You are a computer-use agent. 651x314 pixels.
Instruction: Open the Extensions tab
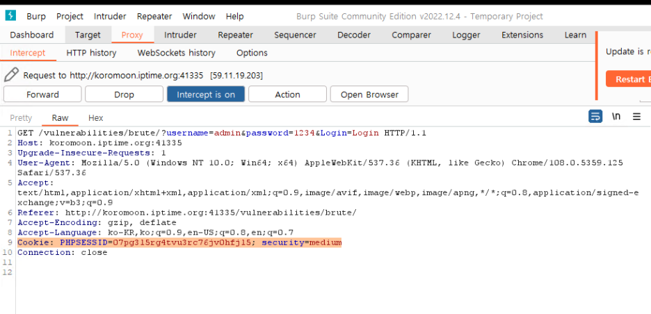(x=522, y=35)
